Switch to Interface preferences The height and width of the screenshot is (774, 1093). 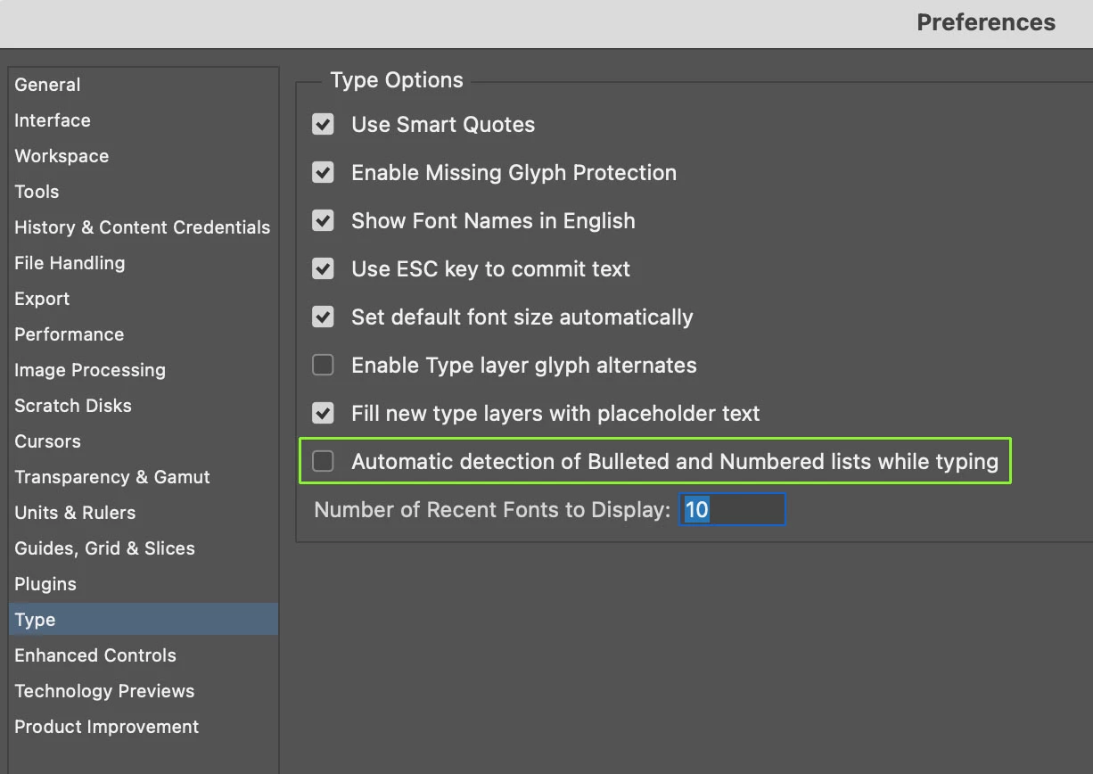coord(53,120)
